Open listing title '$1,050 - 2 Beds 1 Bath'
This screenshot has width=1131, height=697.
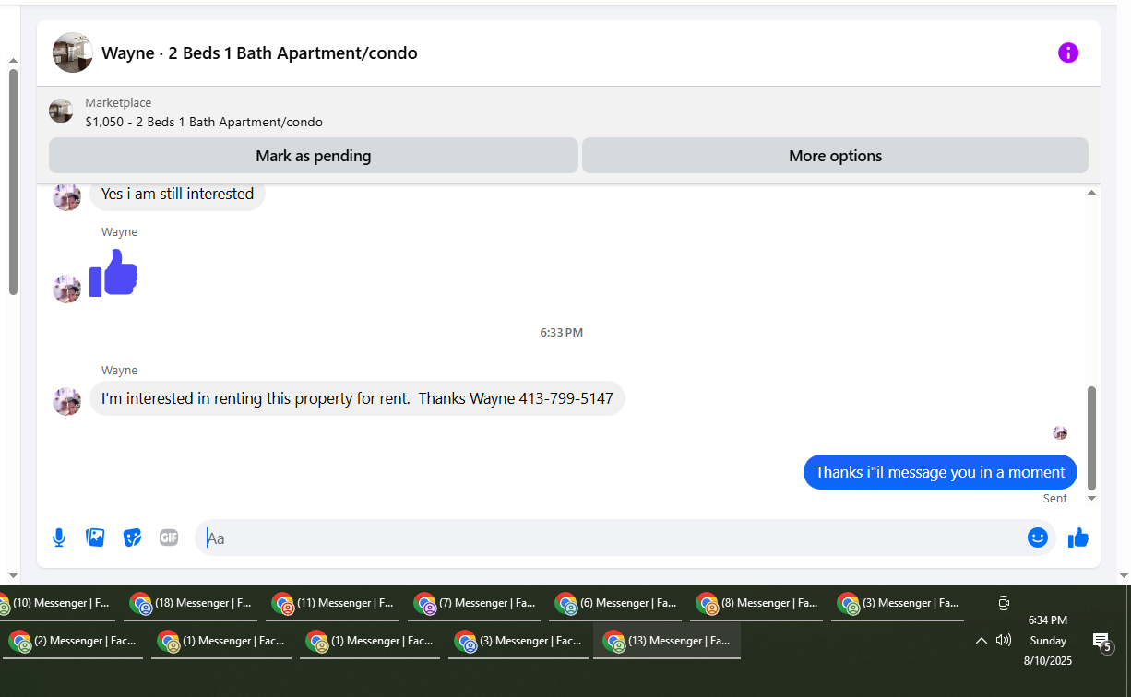coord(204,122)
